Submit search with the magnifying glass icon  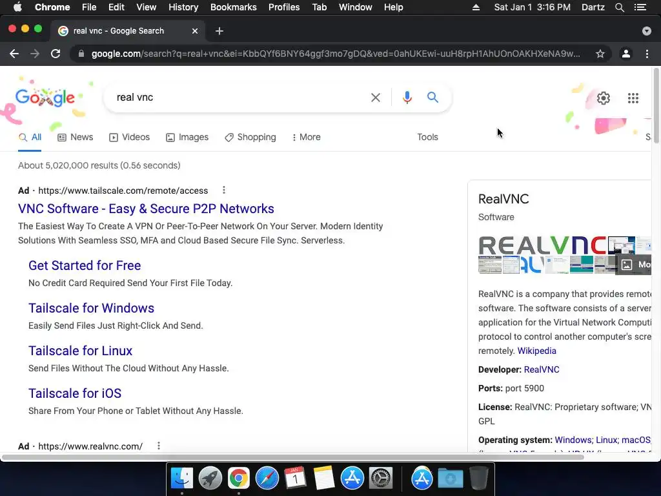point(432,98)
